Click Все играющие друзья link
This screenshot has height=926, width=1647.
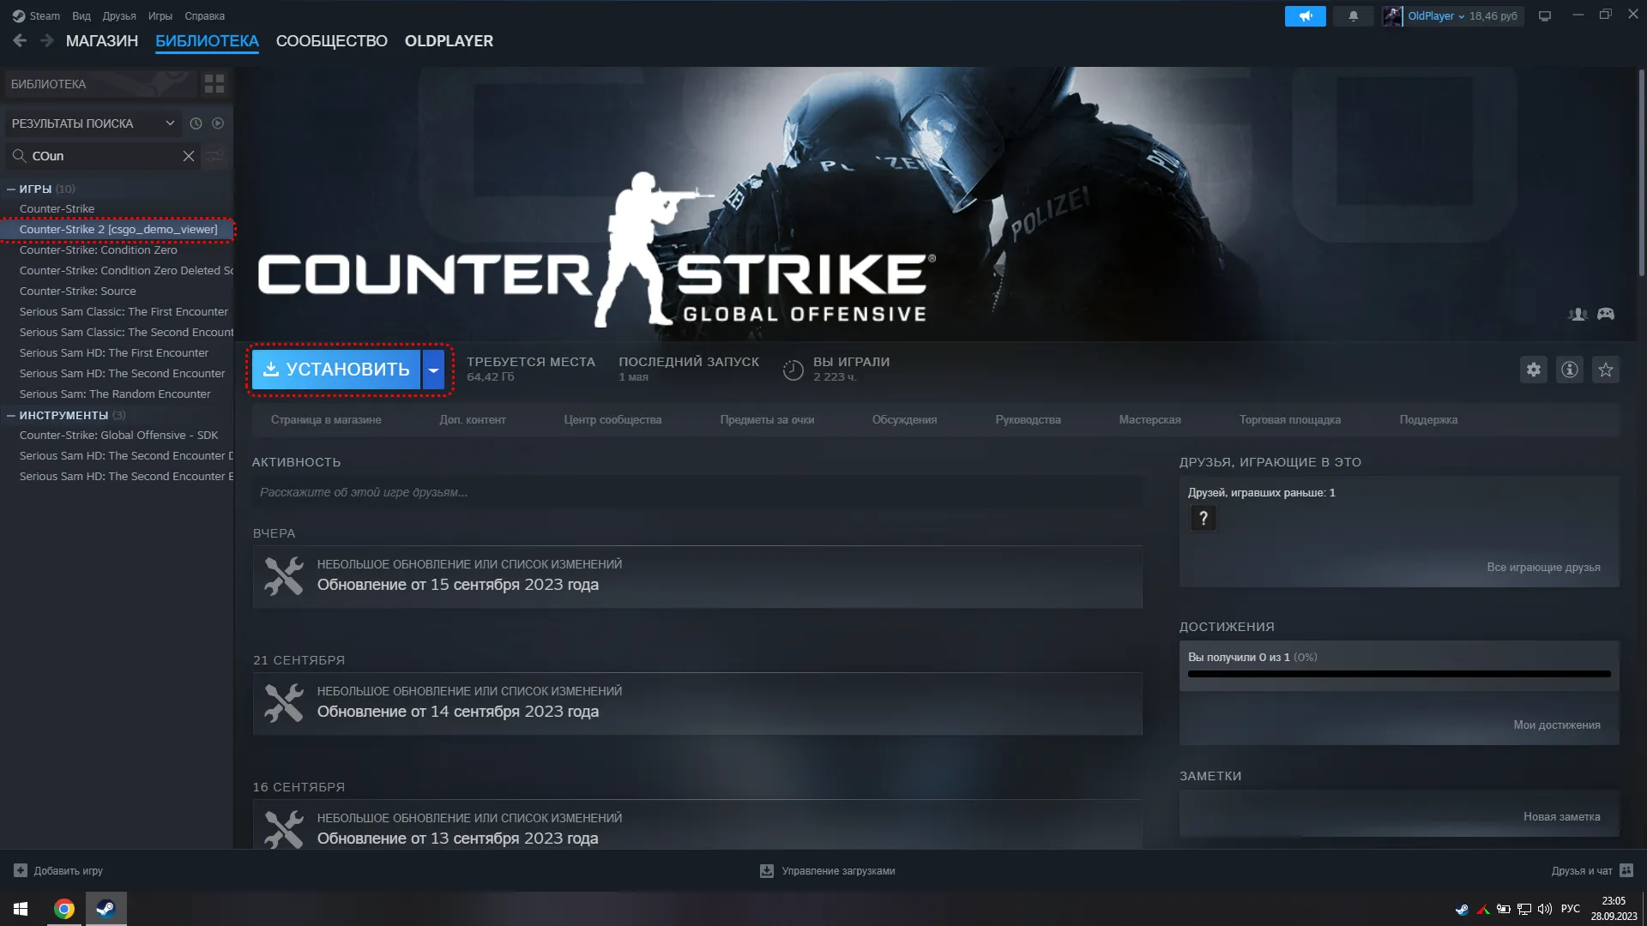coord(1543,568)
